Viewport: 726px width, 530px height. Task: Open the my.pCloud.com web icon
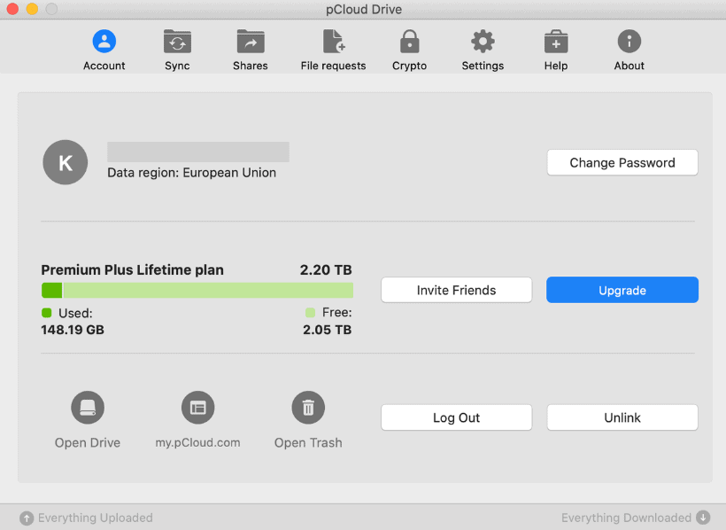tap(197, 408)
